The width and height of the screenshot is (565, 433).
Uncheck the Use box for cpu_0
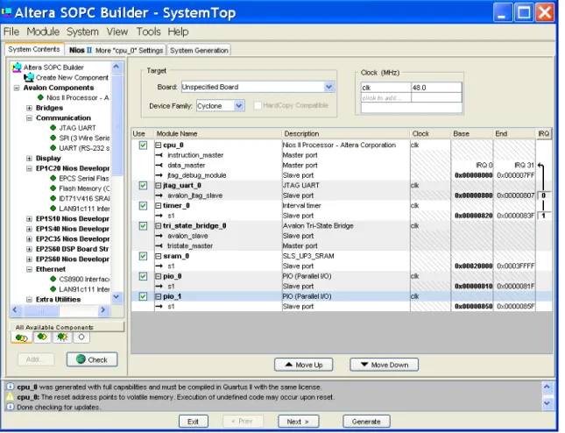click(x=143, y=145)
